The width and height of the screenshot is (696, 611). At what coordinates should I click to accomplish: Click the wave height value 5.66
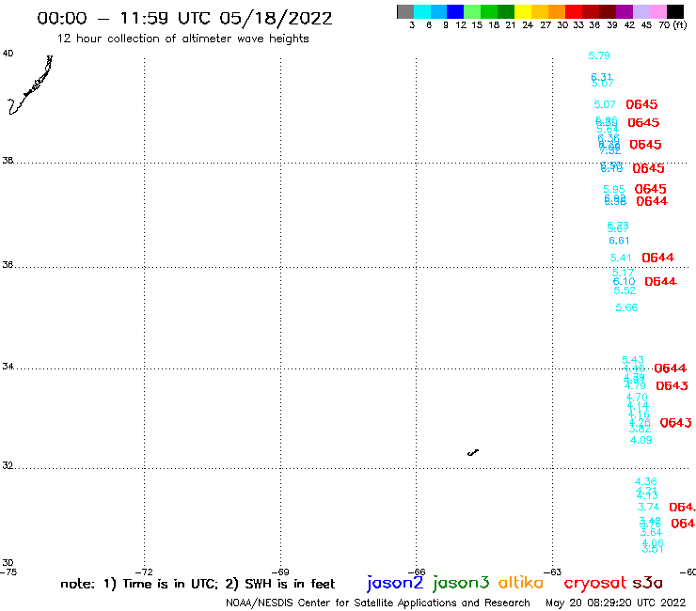point(626,307)
